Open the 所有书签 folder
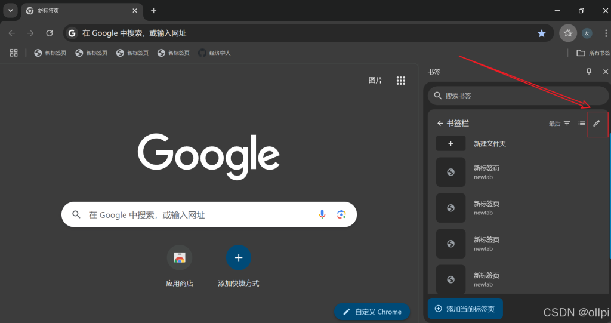This screenshot has height=323, width=611. coord(593,53)
